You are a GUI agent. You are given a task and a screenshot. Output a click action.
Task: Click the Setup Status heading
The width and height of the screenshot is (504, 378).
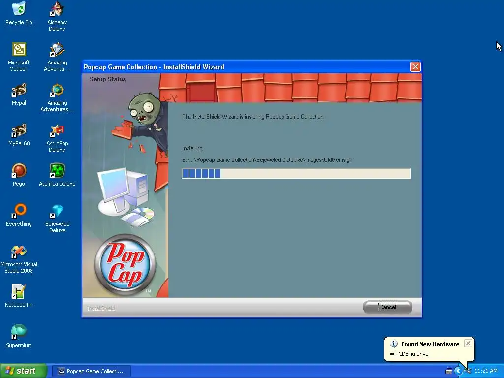click(x=108, y=79)
